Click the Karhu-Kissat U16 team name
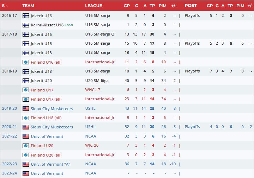This screenshot has height=178, width=254. point(47,25)
